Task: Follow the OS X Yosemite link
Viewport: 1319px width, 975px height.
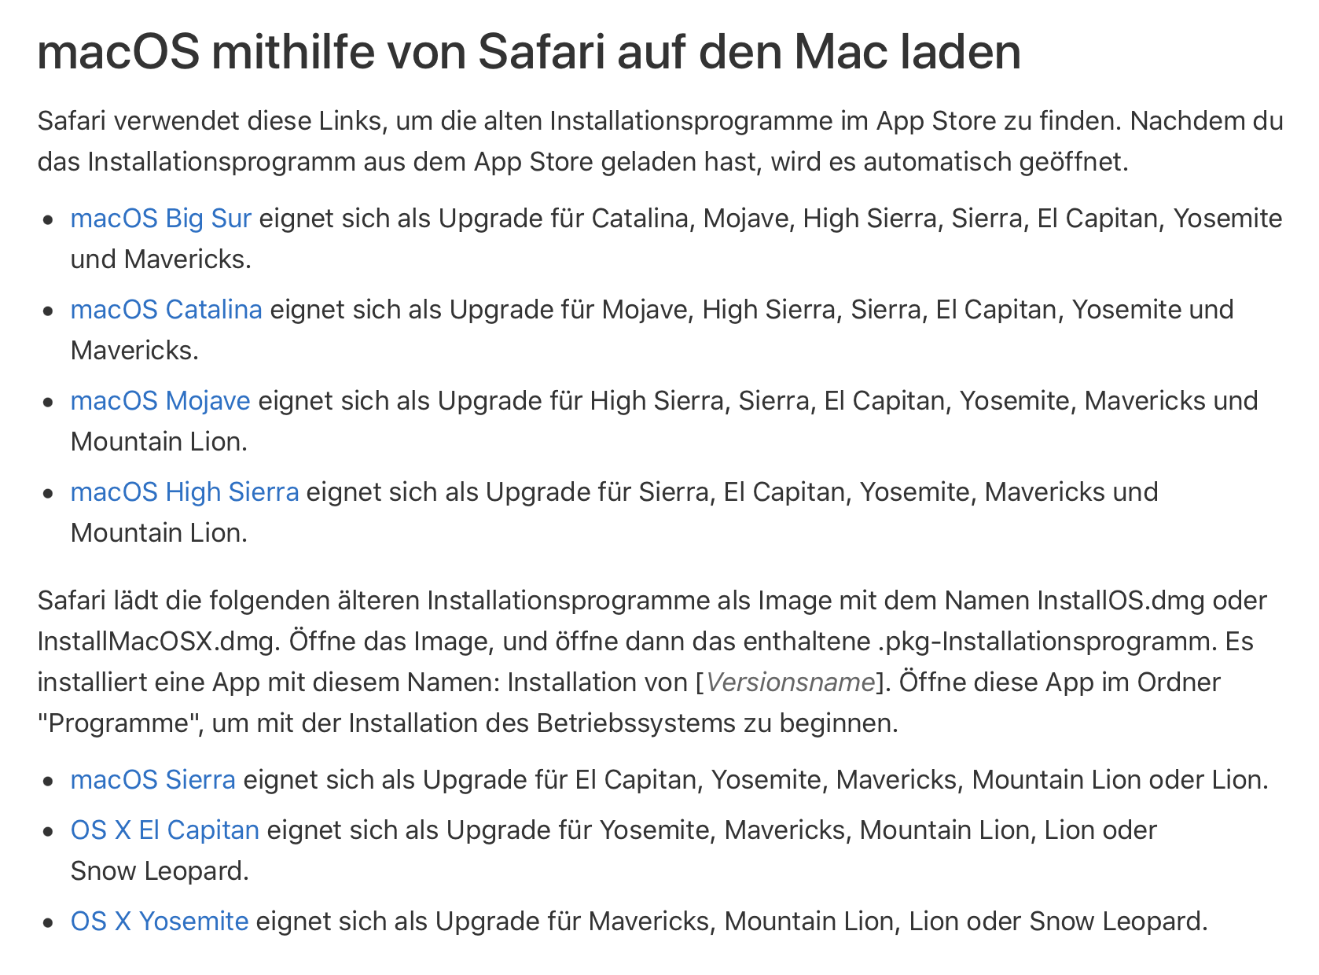Action: [x=159, y=922]
